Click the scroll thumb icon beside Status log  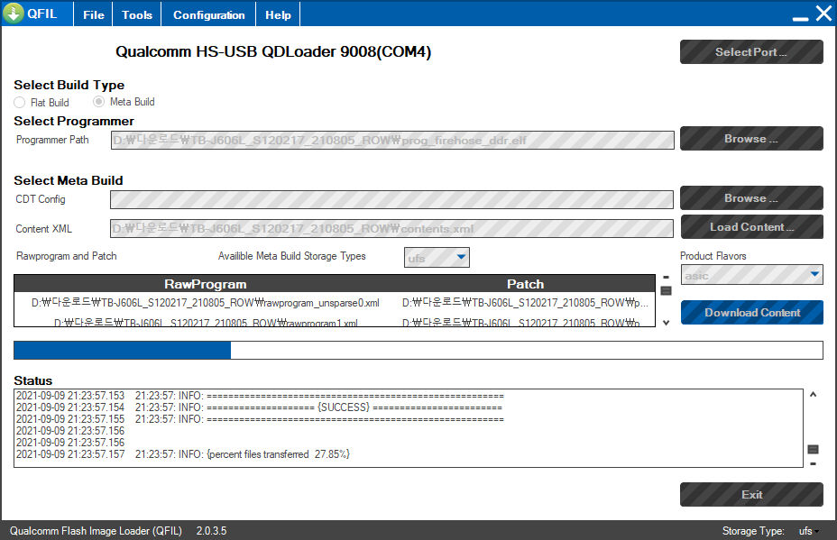[813, 449]
